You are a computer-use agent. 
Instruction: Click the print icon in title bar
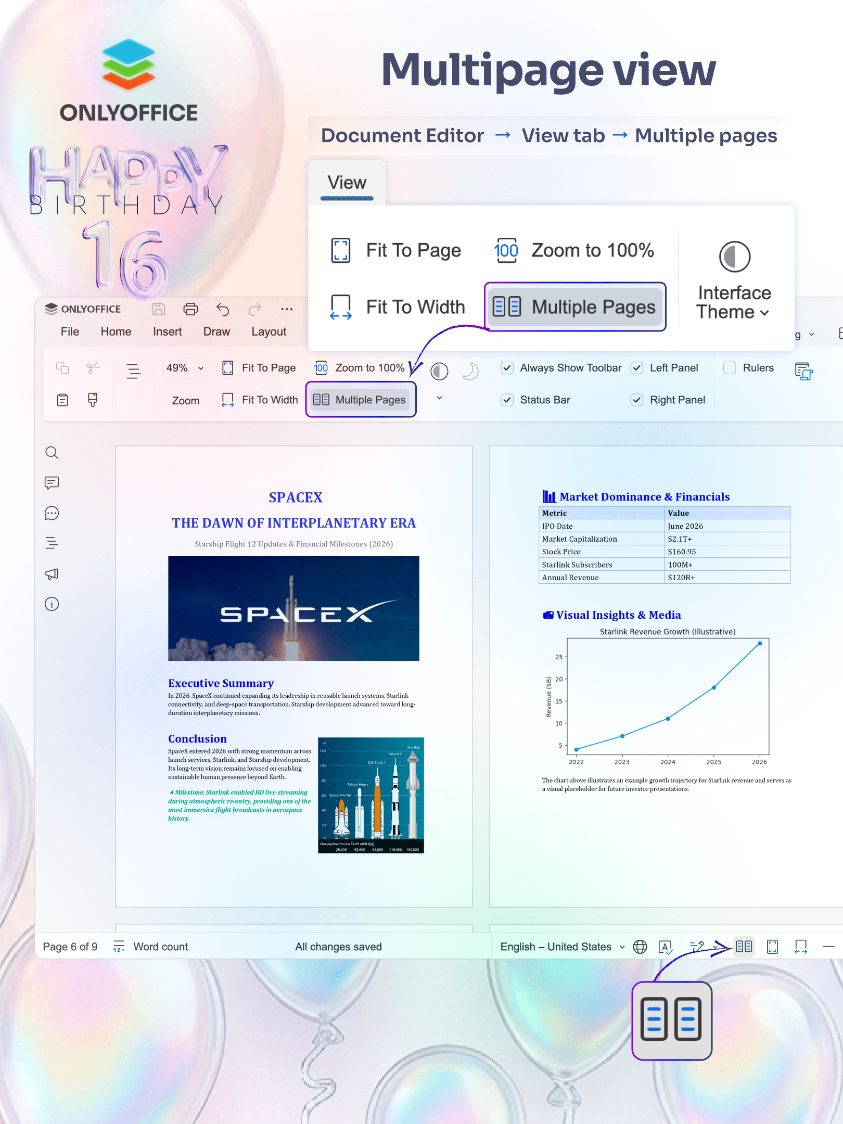tap(190, 309)
